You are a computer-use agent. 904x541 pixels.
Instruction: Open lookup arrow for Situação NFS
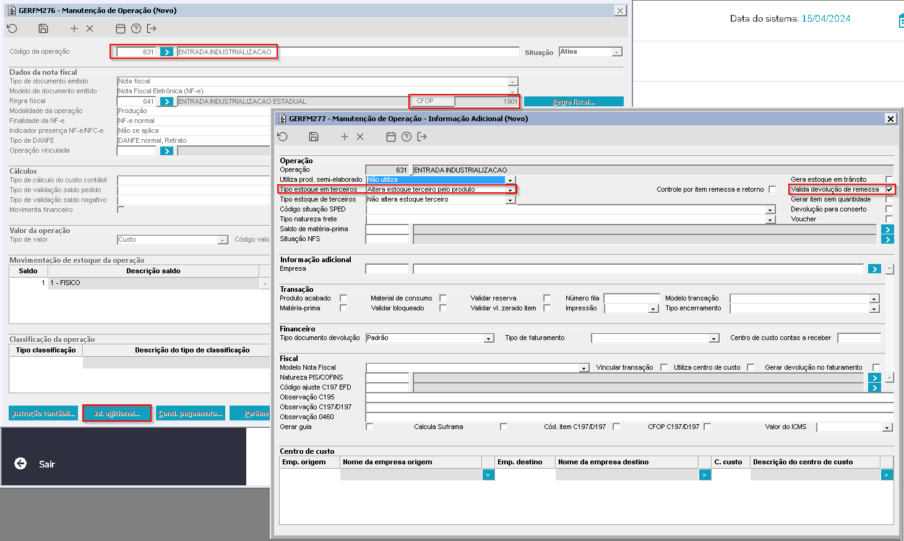(887, 239)
